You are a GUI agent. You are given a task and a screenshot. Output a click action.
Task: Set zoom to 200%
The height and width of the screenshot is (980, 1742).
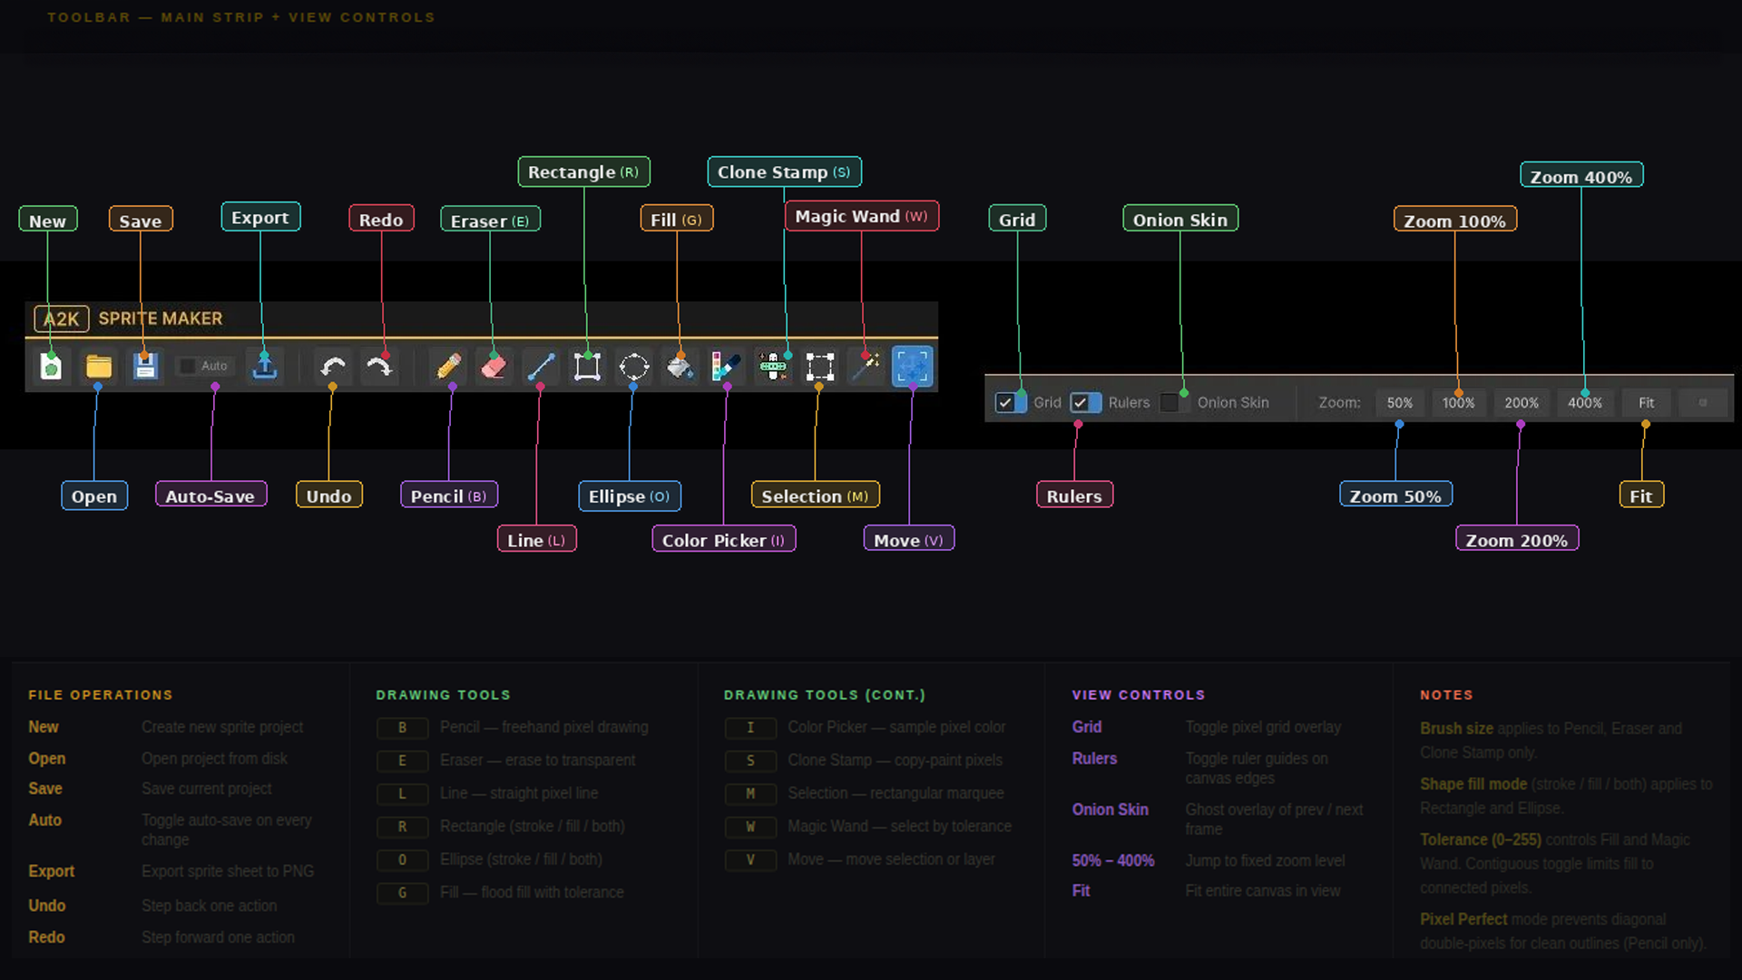[1521, 403]
